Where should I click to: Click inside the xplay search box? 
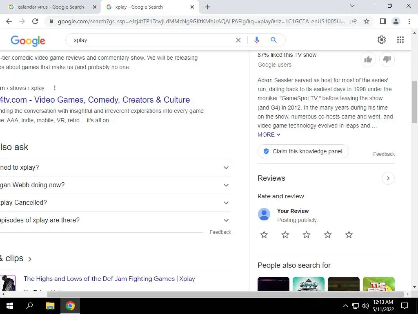tap(152, 40)
